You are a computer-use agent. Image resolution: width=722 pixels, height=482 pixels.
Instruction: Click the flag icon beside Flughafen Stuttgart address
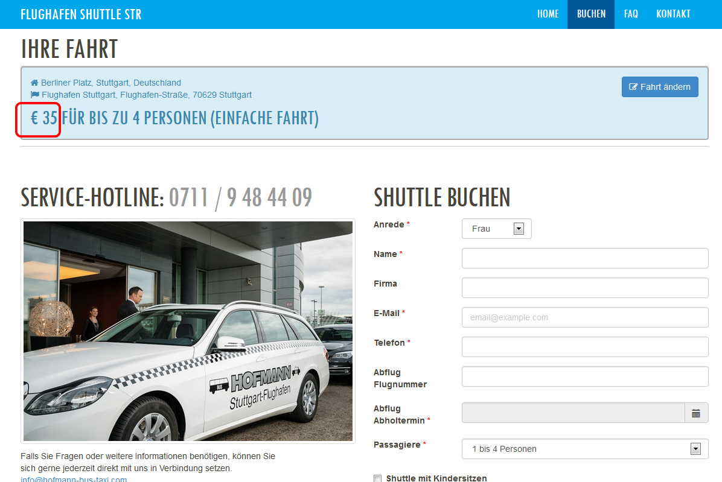[34, 95]
